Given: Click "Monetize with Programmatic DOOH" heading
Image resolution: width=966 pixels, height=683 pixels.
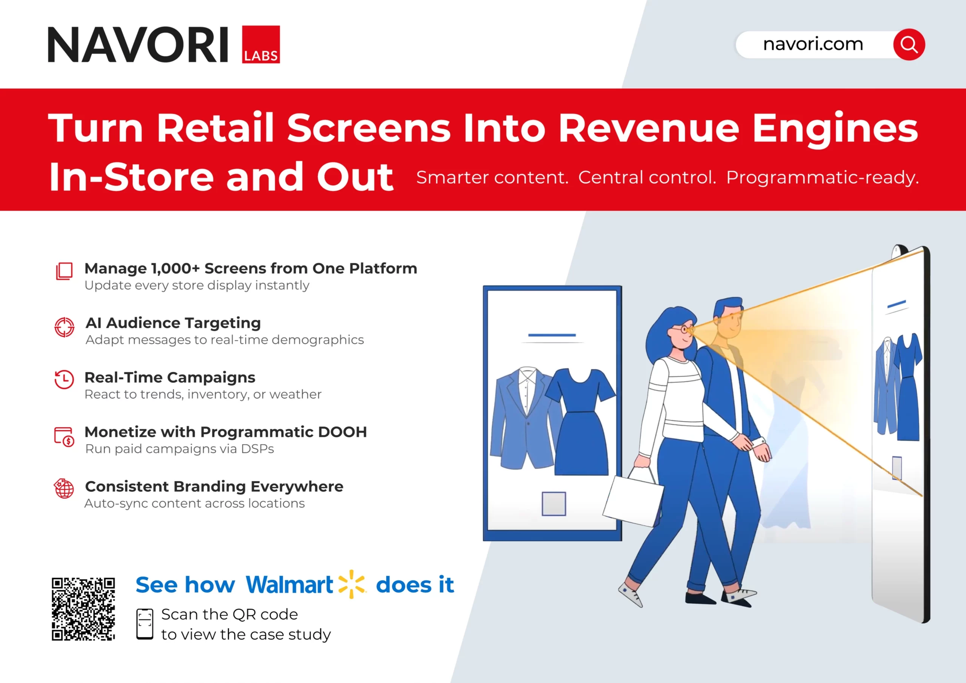Looking at the screenshot, I should (226, 432).
